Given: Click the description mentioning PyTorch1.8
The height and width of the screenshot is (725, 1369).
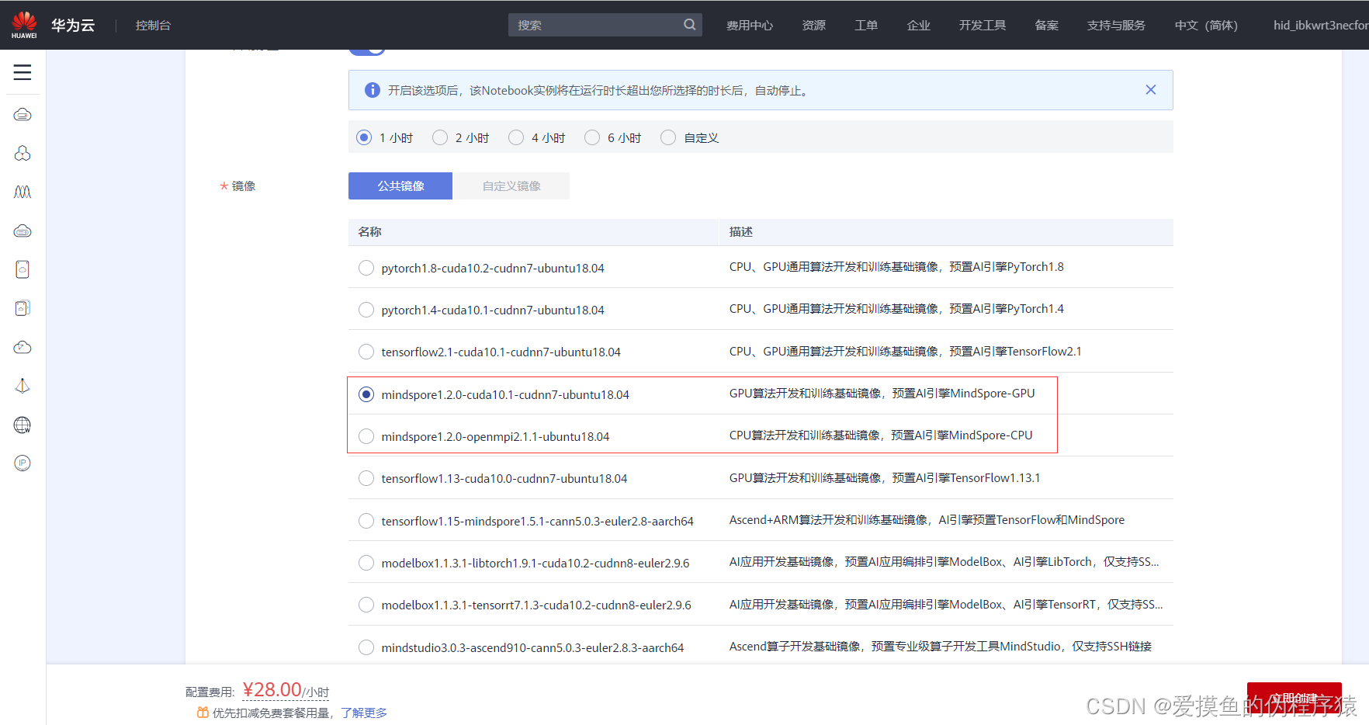Looking at the screenshot, I should point(896,266).
